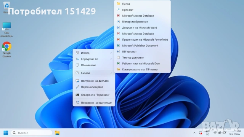
Task: Select Текстов документ
Action: click(142, 57)
